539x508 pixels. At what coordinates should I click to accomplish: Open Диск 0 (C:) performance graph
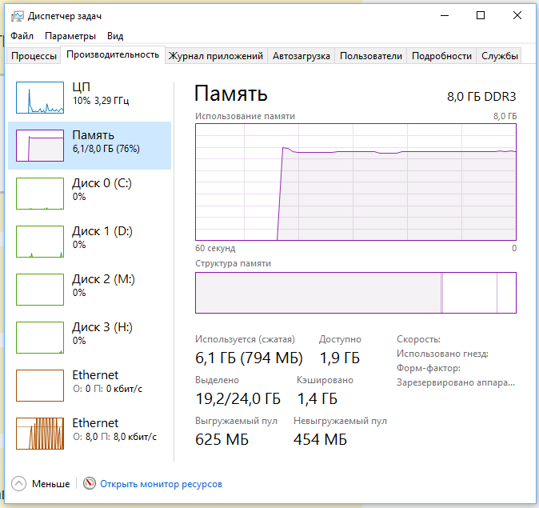click(40, 194)
